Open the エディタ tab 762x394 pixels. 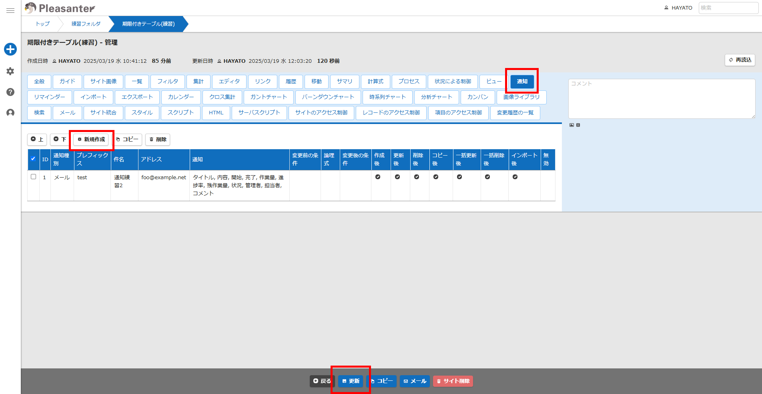(229, 82)
